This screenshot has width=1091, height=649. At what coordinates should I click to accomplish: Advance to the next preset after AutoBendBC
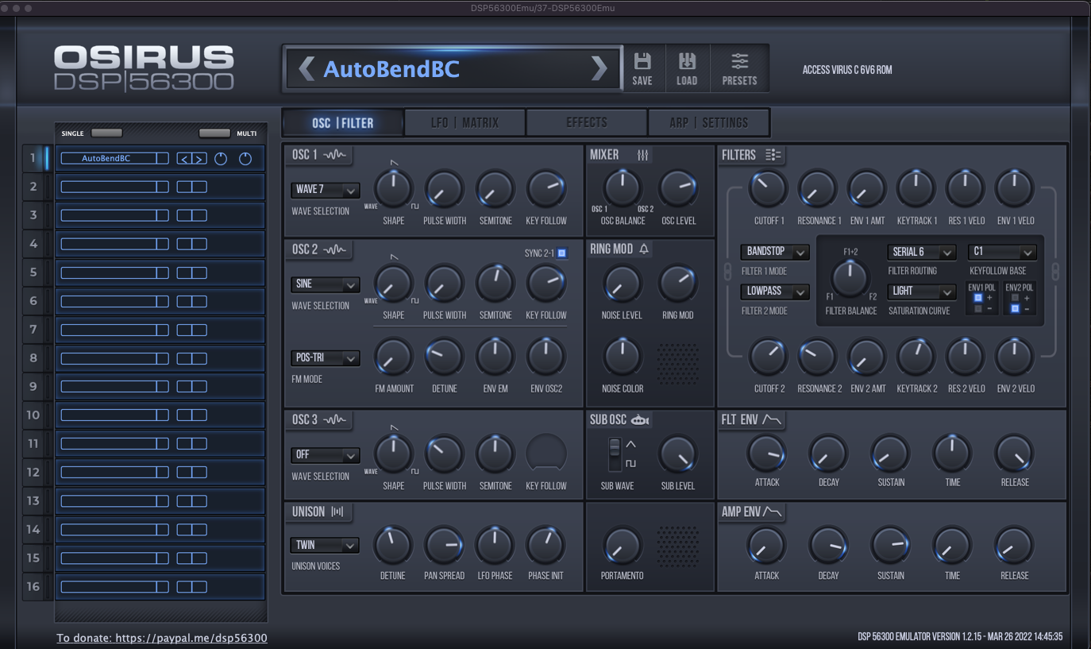tap(599, 69)
